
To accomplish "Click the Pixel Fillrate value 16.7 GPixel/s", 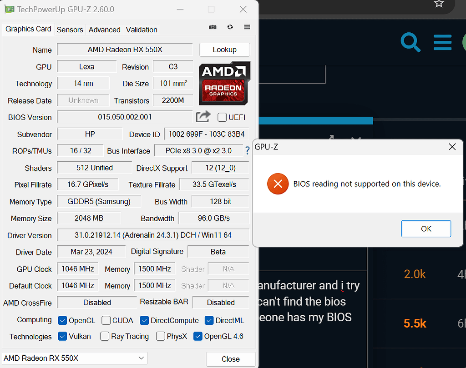I will pos(88,184).
